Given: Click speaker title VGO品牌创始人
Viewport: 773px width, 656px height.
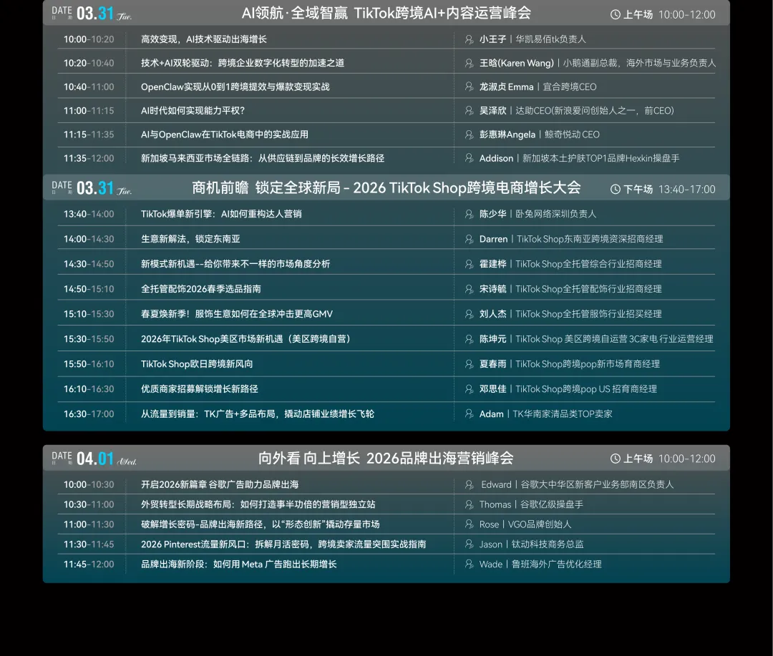Looking at the screenshot, I should click(540, 524).
